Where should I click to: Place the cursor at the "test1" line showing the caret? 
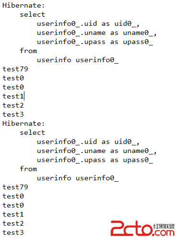click(13, 96)
